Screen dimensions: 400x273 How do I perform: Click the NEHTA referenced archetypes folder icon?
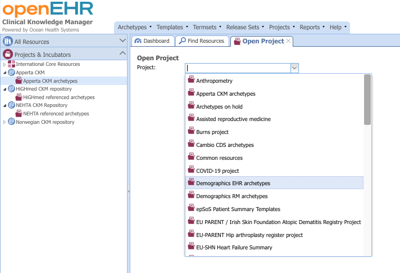click(x=19, y=113)
